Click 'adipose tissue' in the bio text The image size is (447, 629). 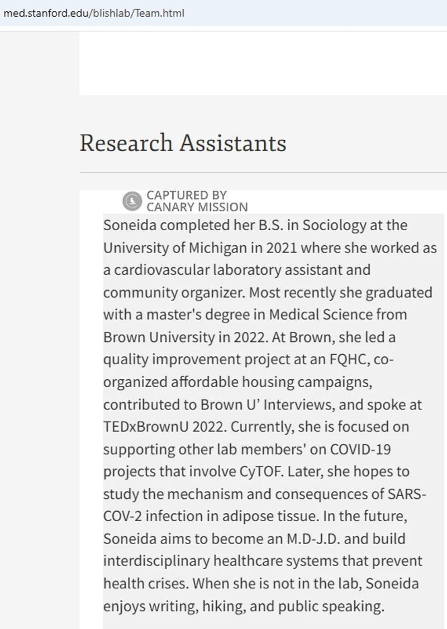(271, 516)
